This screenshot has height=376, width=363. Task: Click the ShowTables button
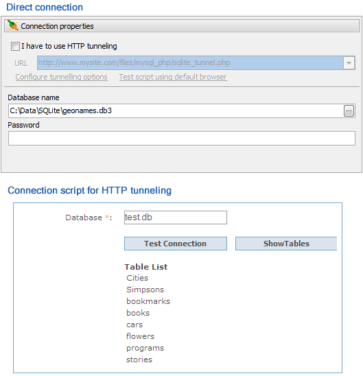(286, 244)
